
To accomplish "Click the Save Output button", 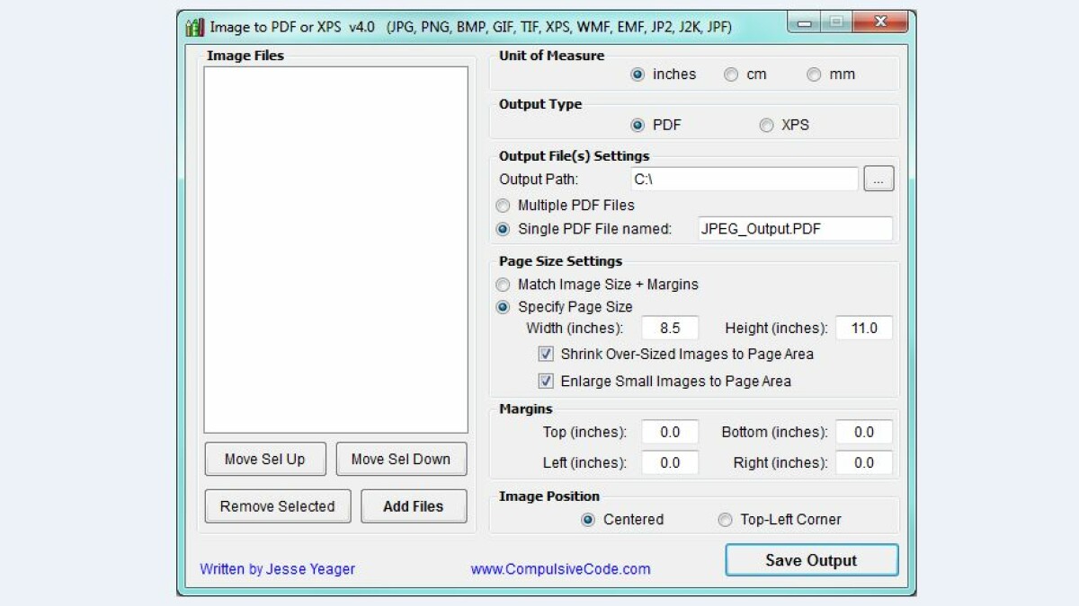I will pyautogui.click(x=811, y=560).
